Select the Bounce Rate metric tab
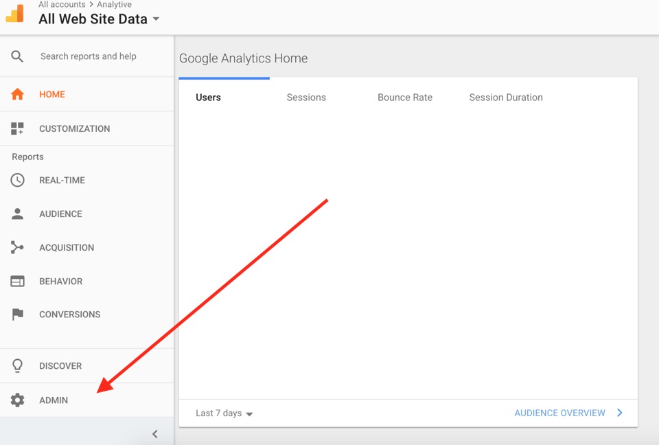Image resolution: width=659 pixels, height=445 pixels. tap(405, 97)
